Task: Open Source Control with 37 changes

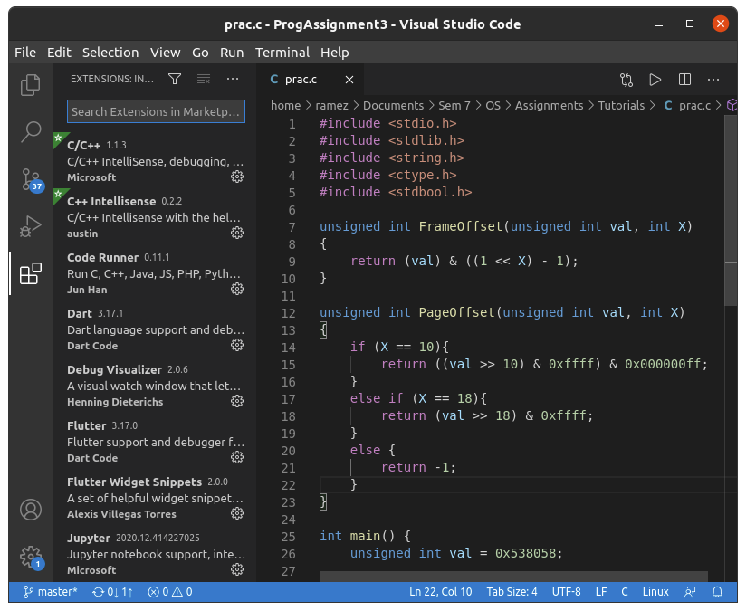Action: 31,179
